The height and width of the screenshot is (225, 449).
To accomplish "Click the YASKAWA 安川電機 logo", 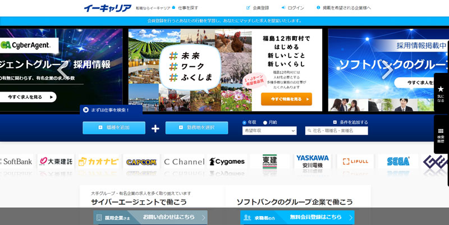I will 313,162.
